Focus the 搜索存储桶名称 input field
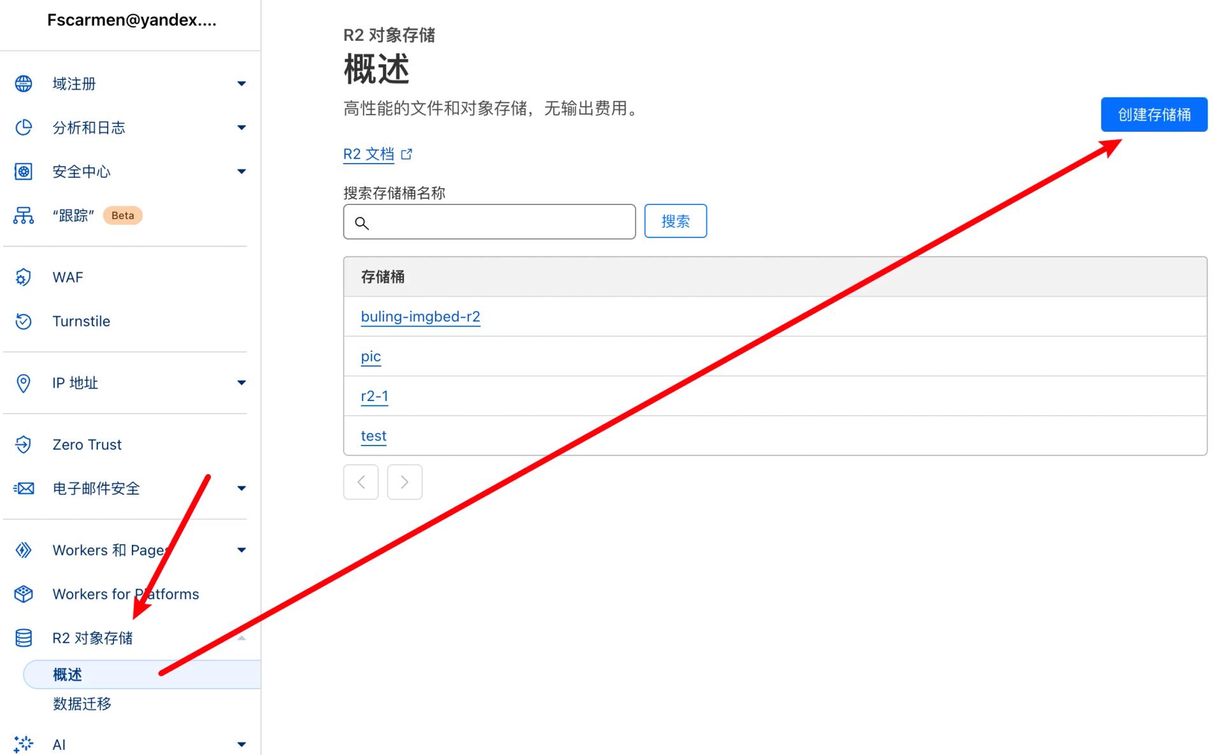Viewport: 1223px width, 755px height. coord(489,222)
